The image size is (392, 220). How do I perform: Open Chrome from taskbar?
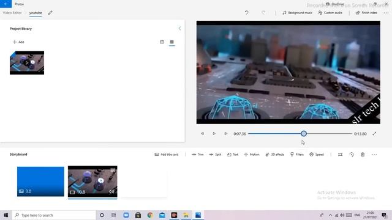(x=150, y=215)
